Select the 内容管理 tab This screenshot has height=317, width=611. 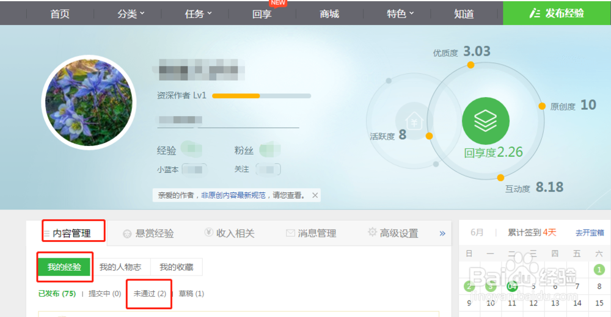point(71,233)
